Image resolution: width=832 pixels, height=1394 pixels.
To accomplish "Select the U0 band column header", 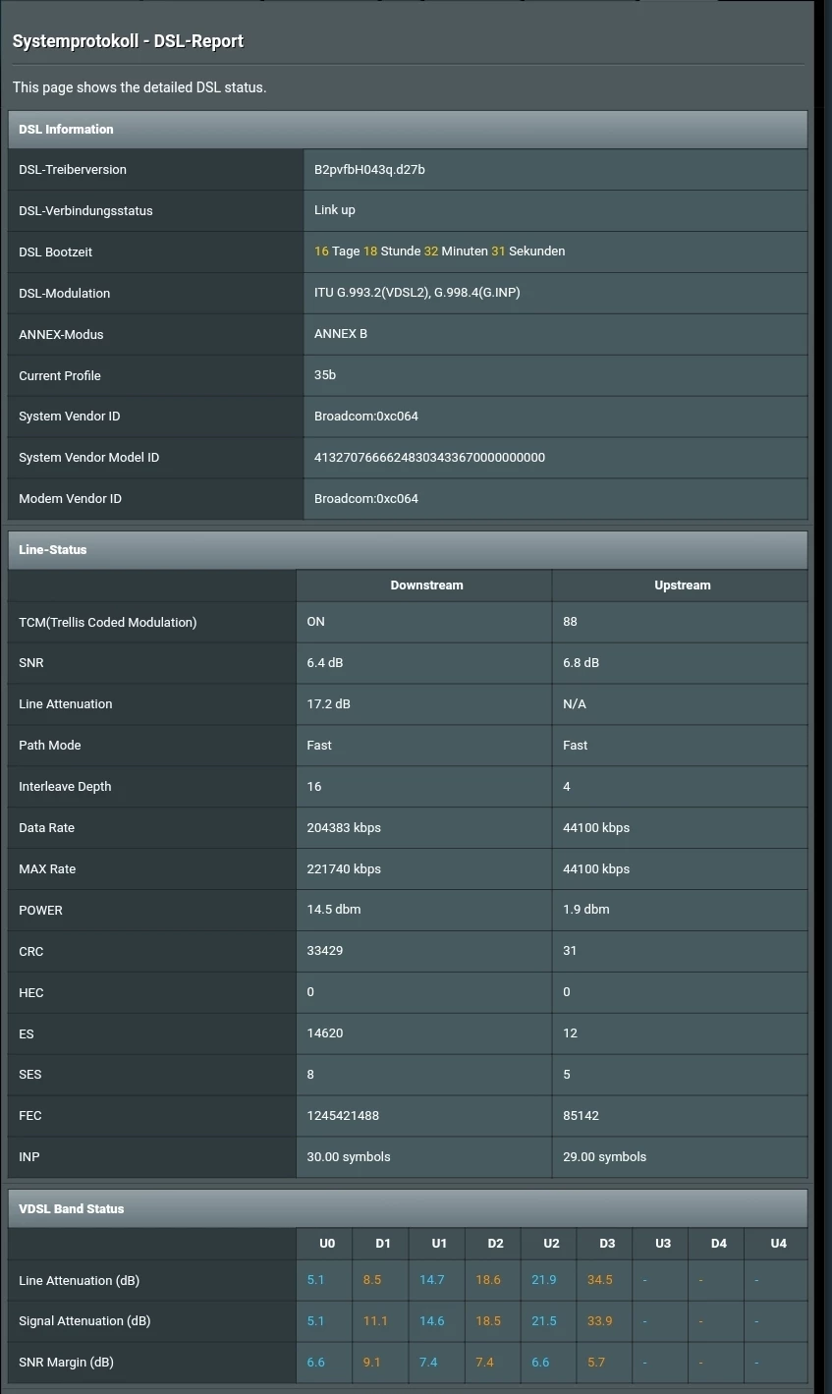I will tap(327, 1243).
